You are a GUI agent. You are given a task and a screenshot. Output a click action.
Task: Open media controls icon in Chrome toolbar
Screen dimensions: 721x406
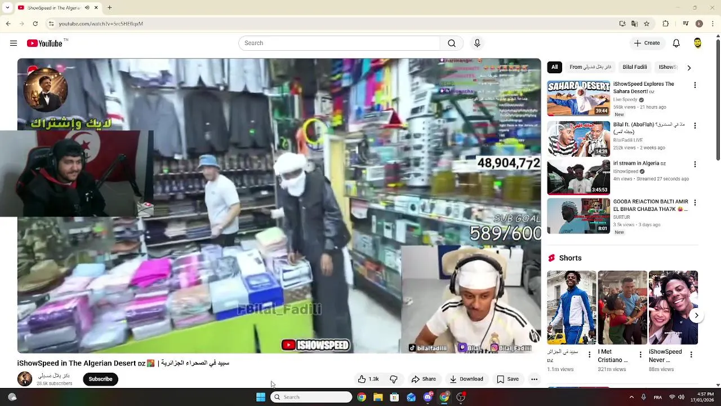686,24
